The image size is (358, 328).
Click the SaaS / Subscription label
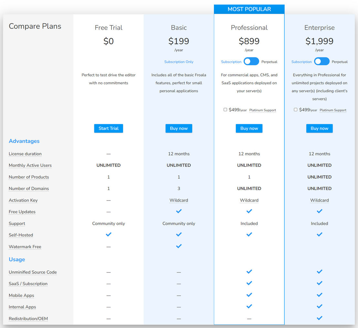coord(28,284)
